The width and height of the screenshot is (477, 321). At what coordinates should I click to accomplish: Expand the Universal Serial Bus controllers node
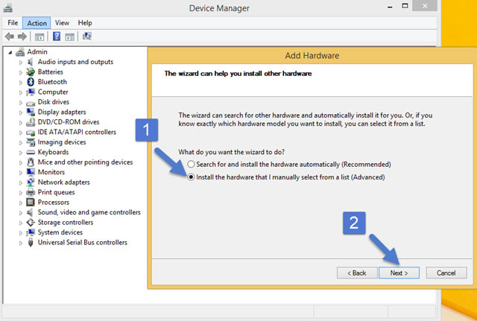pos(21,243)
